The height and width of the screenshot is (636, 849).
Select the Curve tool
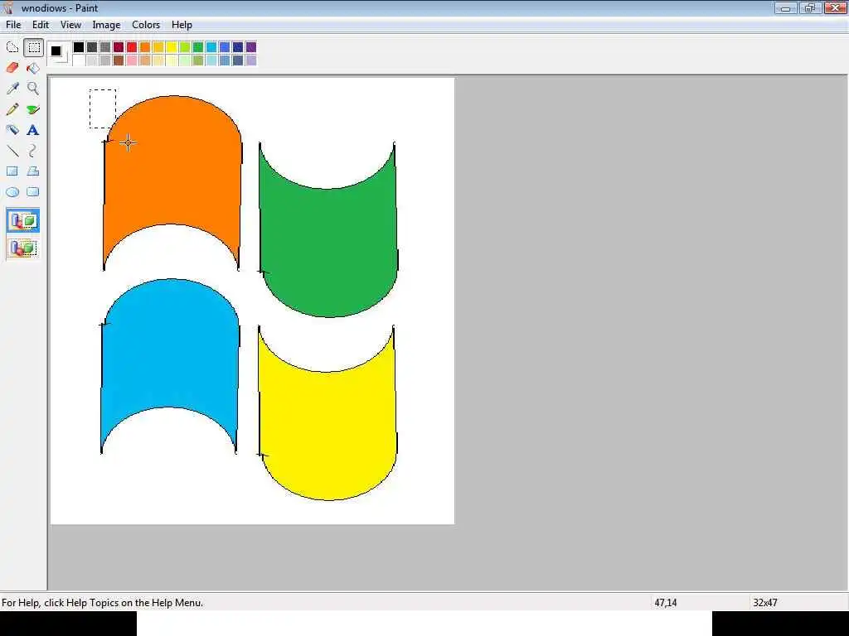(x=33, y=151)
